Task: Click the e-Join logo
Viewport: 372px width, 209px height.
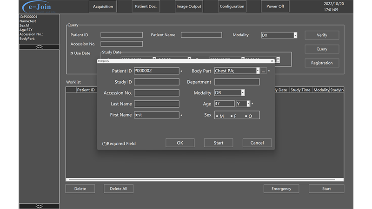Action: 39,7
